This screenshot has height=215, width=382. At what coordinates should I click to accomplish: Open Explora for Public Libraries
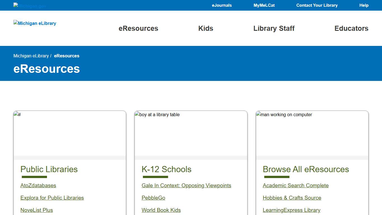click(x=52, y=198)
